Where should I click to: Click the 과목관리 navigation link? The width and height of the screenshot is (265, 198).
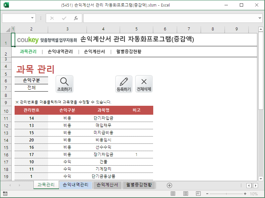(28, 52)
